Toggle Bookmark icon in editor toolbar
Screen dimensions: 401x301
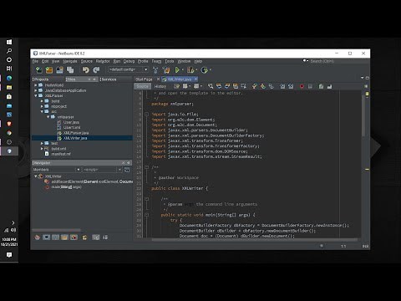pos(271,86)
